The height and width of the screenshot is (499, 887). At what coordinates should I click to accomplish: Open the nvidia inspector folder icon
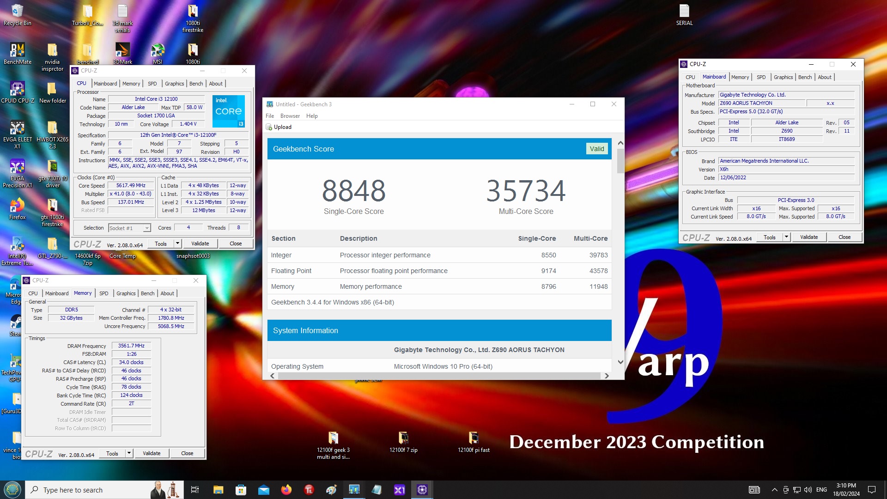[x=52, y=57]
